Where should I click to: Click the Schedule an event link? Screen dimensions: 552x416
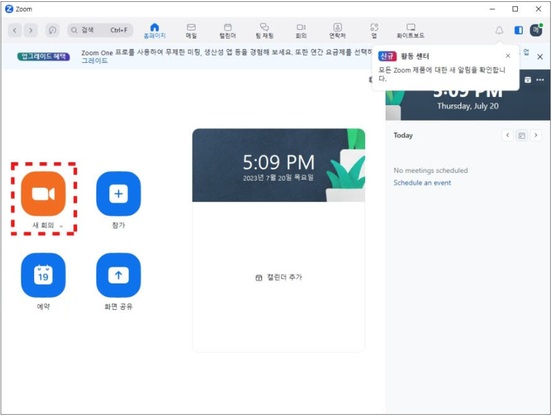click(422, 183)
